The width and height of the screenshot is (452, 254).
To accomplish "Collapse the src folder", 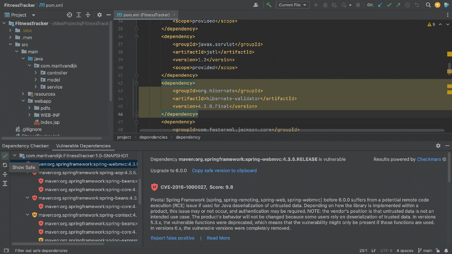I will point(10,44).
